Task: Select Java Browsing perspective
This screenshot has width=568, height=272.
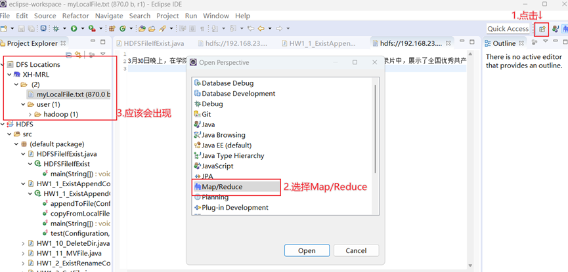Action: 219,135
